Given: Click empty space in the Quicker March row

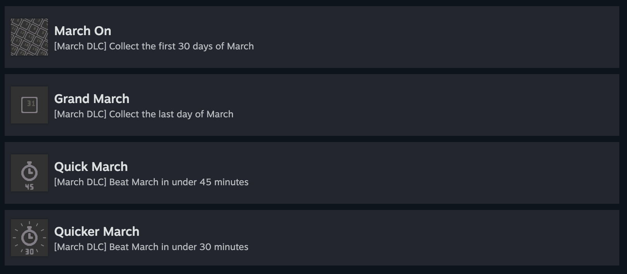Looking at the screenshot, I should [x=426, y=238].
